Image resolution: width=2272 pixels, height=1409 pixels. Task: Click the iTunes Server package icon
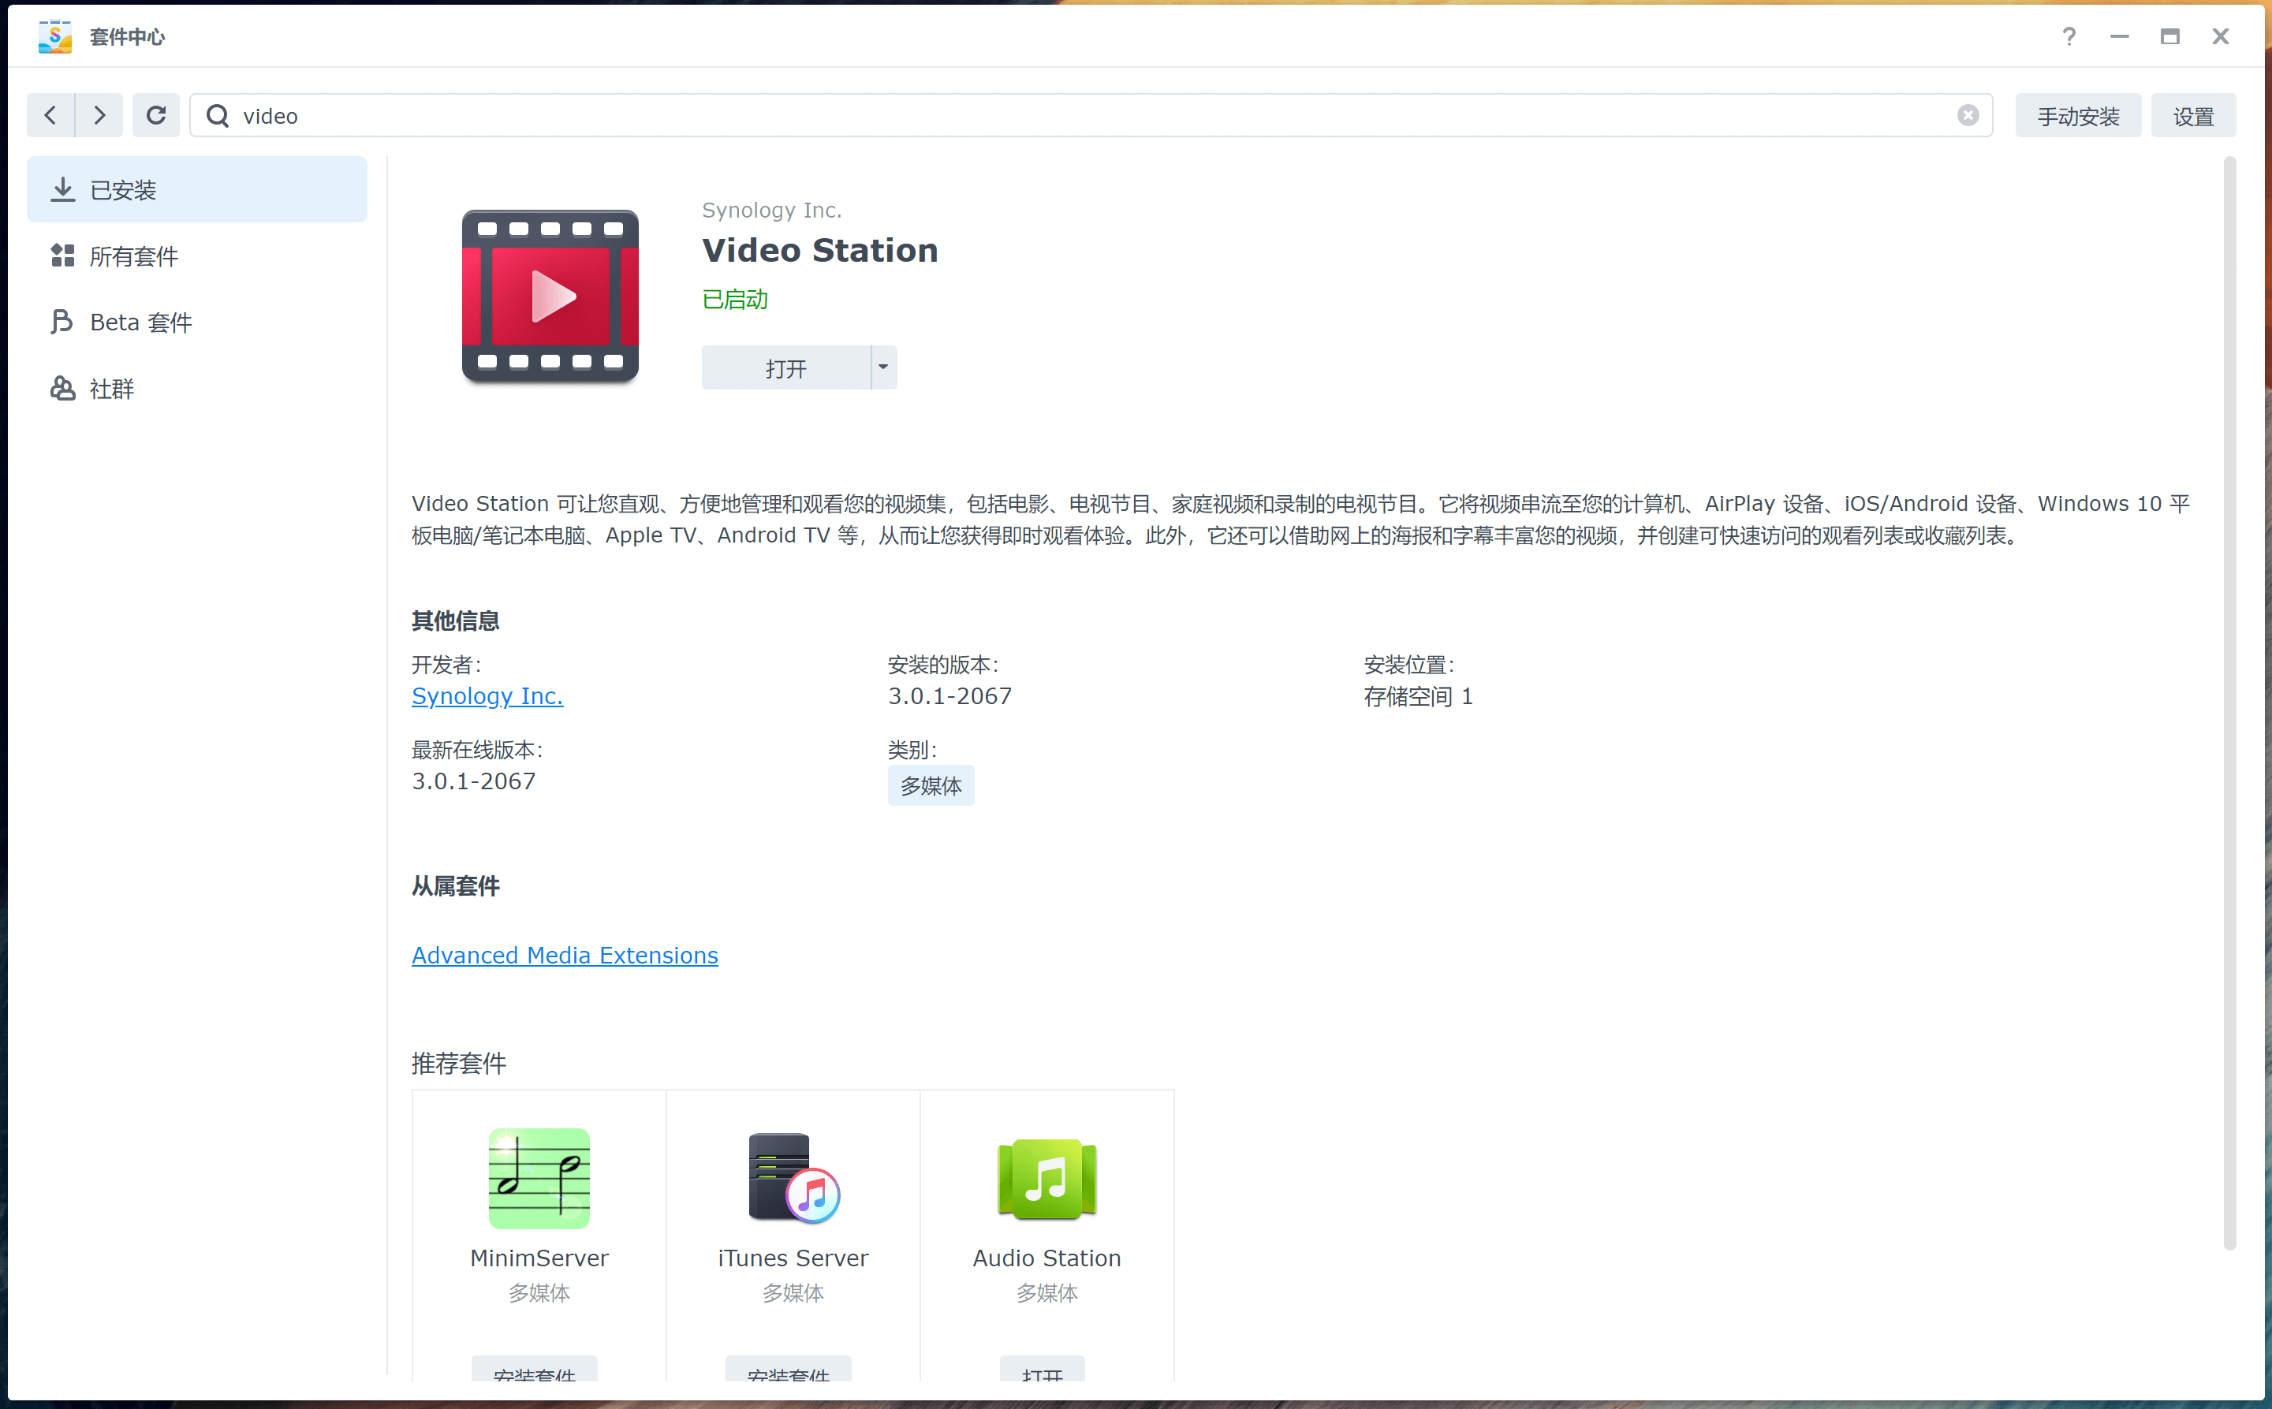tap(793, 1178)
